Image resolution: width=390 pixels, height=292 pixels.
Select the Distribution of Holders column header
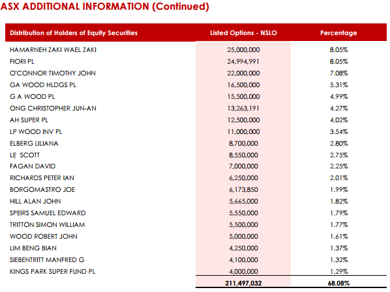[x=74, y=33]
